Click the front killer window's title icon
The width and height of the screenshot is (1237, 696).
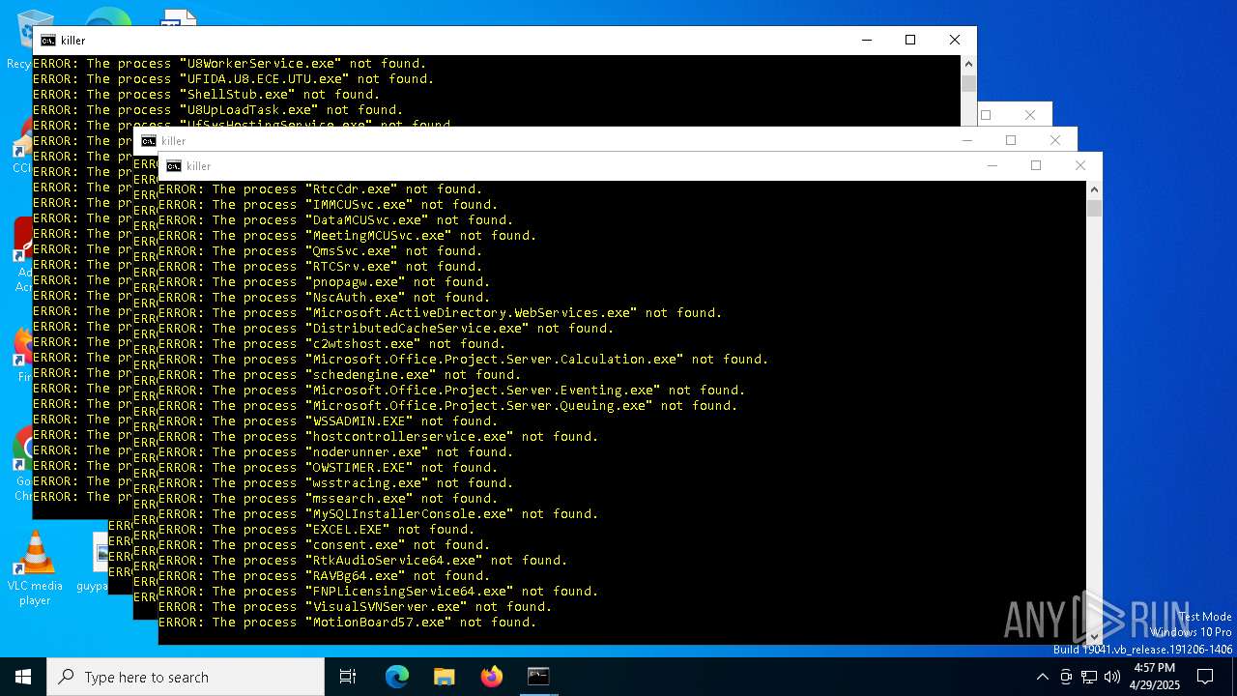point(174,166)
